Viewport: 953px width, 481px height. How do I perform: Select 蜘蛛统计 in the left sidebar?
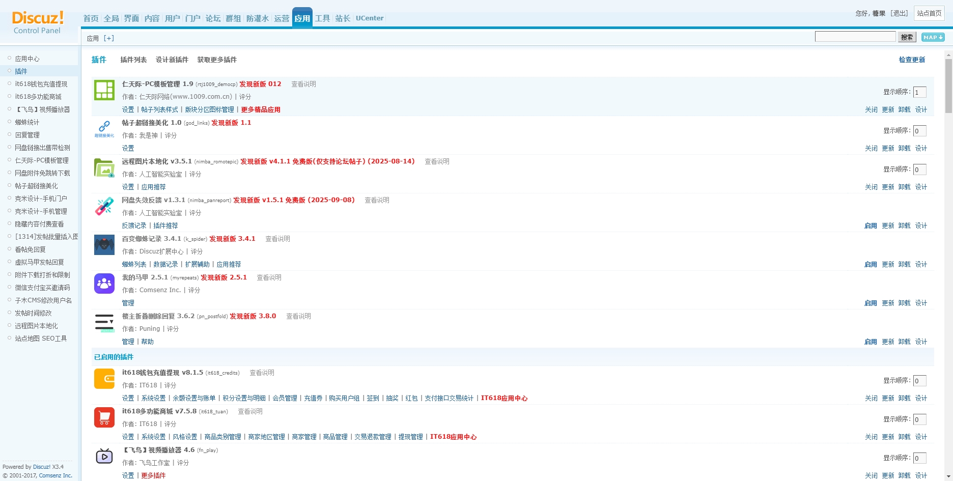(x=27, y=122)
